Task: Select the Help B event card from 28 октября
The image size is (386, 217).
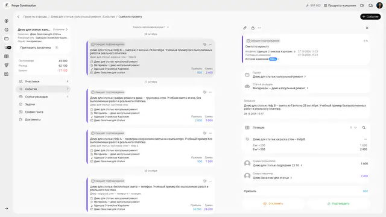Action: point(151,58)
